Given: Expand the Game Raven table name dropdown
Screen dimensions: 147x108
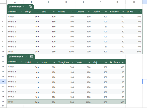Looking at the screenshot, I should 24,7.
